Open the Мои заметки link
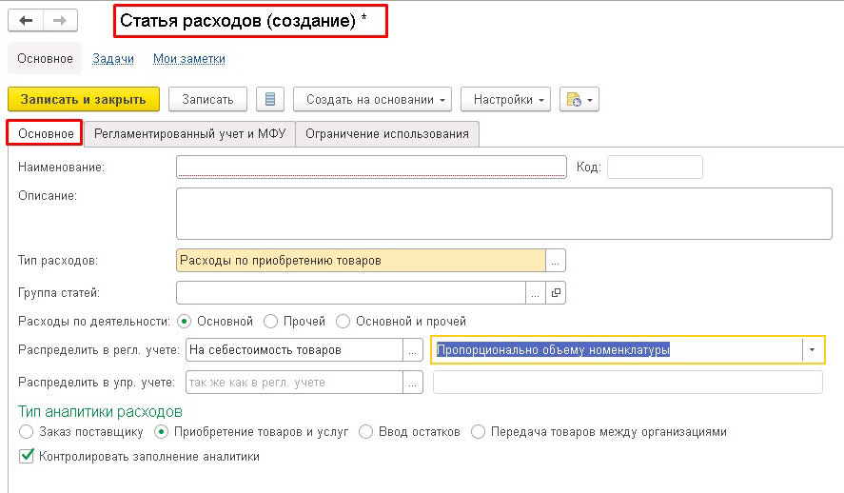 [189, 59]
